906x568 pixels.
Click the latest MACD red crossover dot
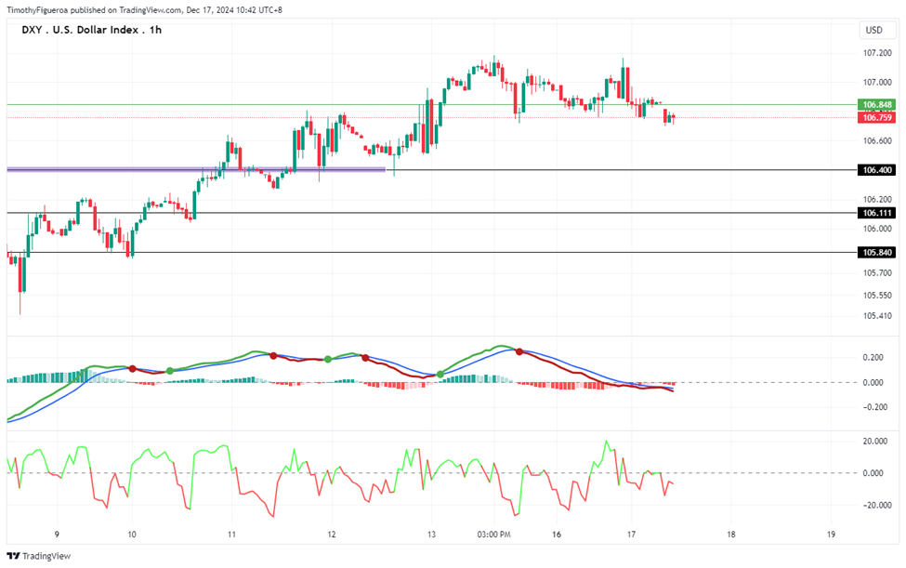[x=519, y=351]
